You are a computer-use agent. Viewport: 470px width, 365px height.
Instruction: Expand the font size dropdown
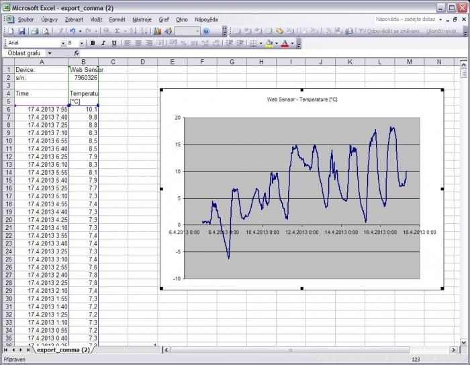pos(83,43)
